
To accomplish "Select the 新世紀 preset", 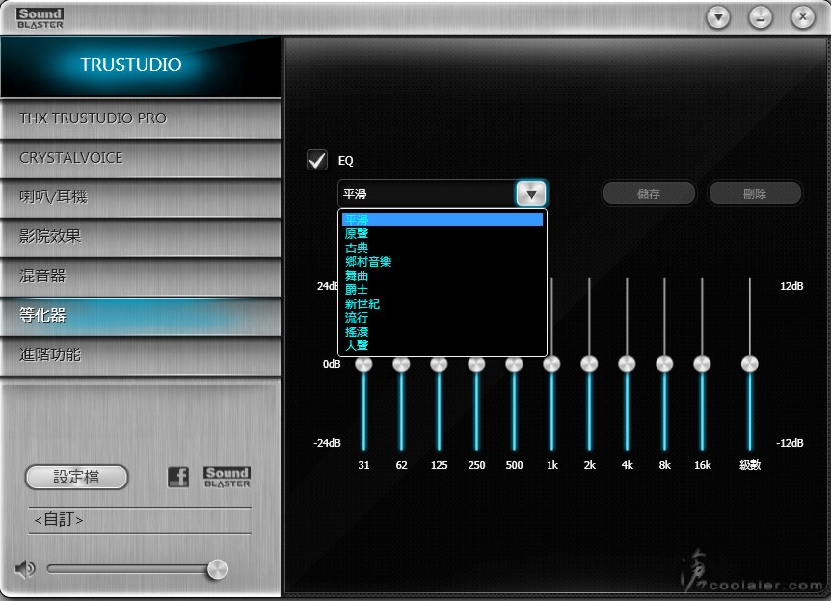I will 442,303.
